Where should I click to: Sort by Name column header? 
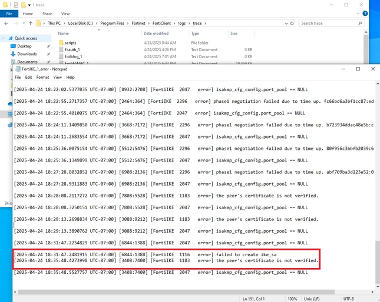(x=63, y=33)
